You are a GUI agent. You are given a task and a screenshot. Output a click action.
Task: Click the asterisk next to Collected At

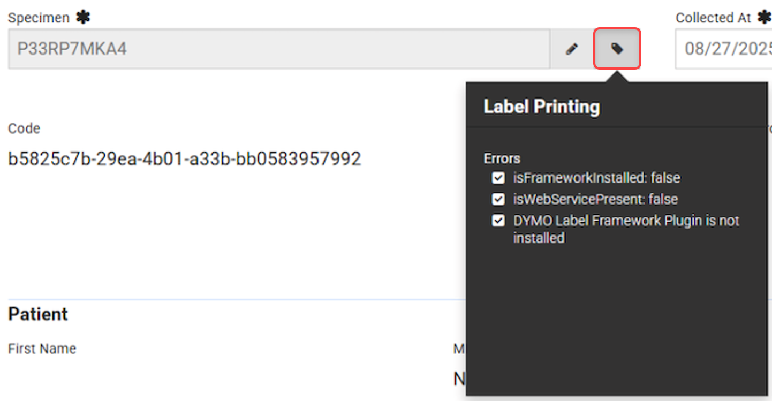[764, 18]
